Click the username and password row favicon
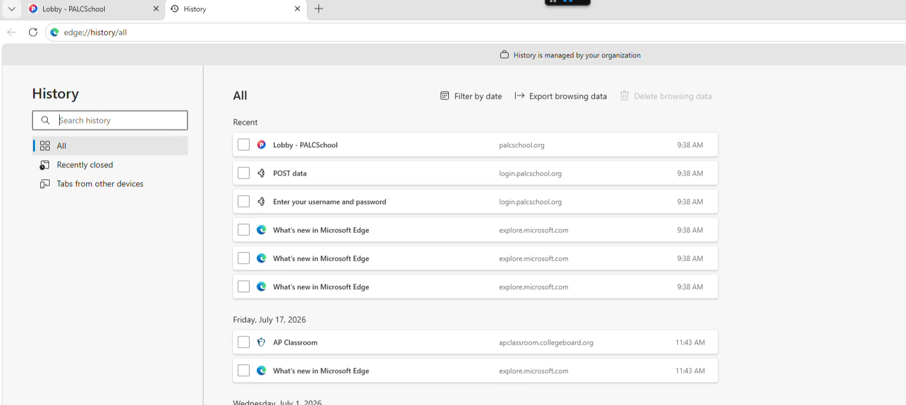The width and height of the screenshot is (906, 405). [261, 202]
